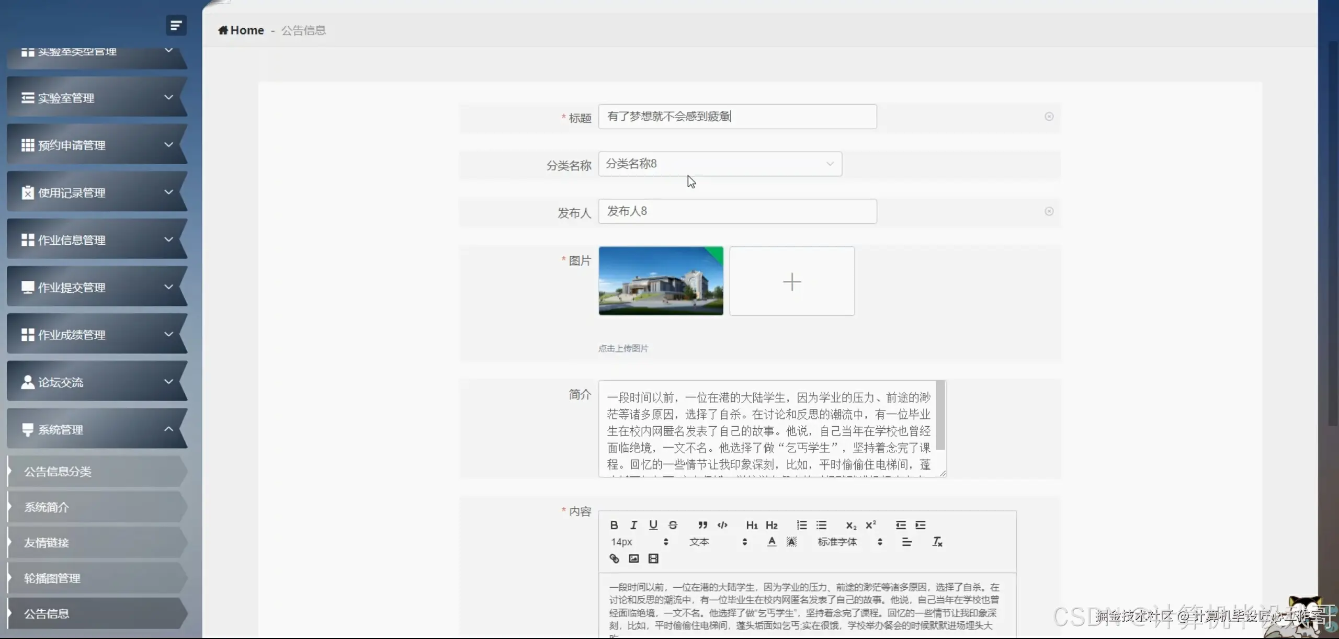This screenshot has width=1339, height=639.
Task: Click the 公告信息分类 sidebar menu item
Action: 58,471
